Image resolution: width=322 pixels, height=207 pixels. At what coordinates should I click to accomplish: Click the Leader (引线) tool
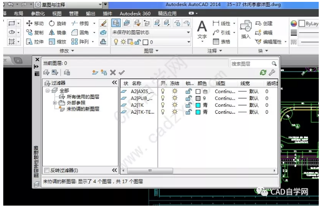pos(221,32)
